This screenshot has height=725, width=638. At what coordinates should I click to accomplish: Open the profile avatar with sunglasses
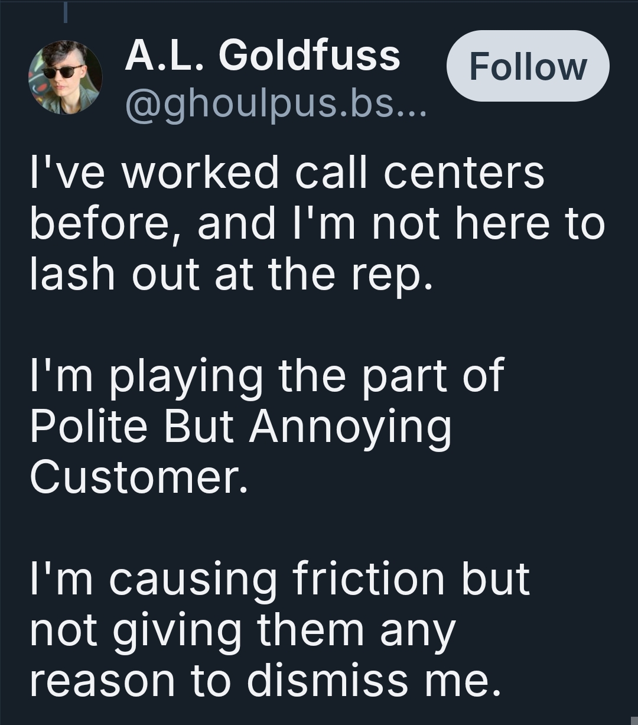(x=65, y=77)
